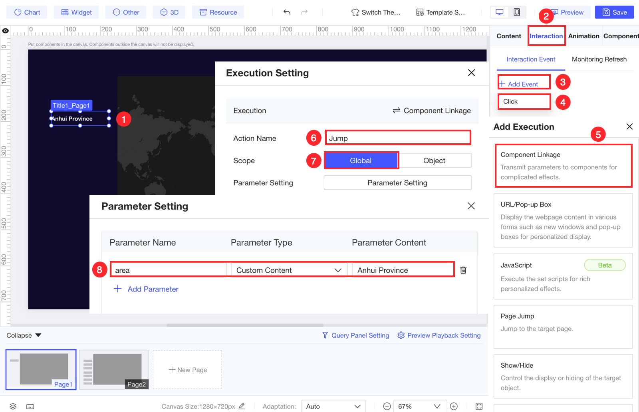Choose the Page Jump execution card
639x412 pixels.
pyautogui.click(x=563, y=327)
